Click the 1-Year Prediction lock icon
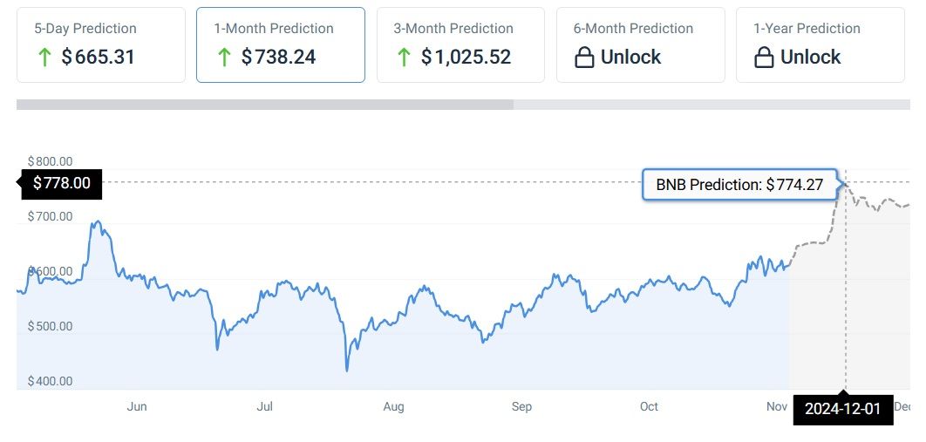The image size is (926, 442). pyautogui.click(x=764, y=58)
